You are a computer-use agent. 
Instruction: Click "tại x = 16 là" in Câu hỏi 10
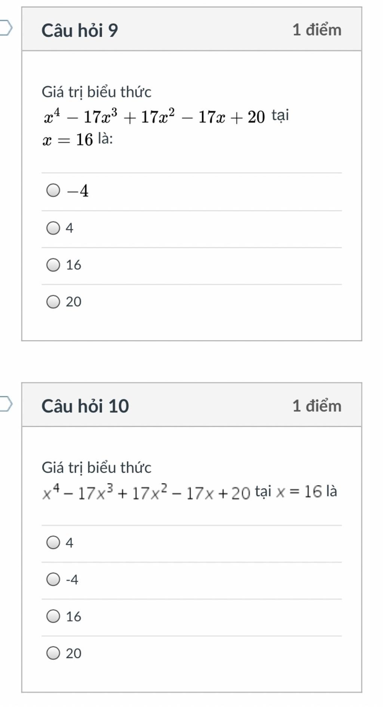point(296,491)
